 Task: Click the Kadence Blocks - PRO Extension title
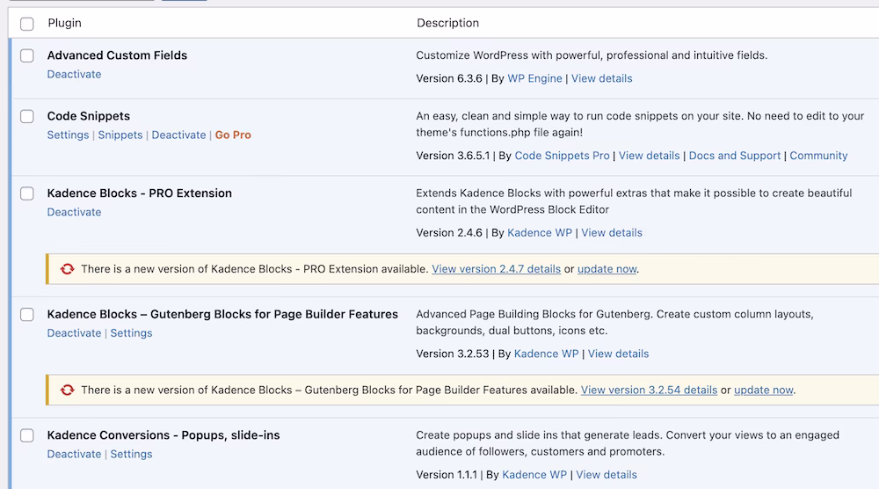(140, 193)
